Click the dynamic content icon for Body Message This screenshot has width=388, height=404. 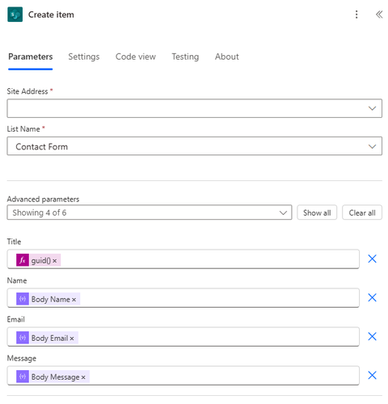[x=23, y=377]
